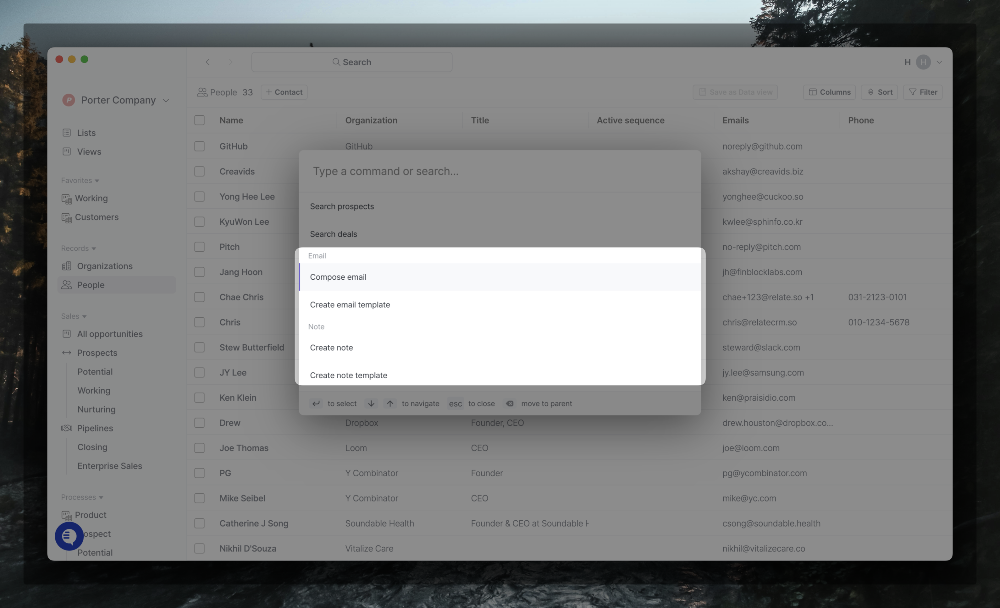
Task: Expand the Porter Company workspace dropdown
Action: pyautogui.click(x=166, y=100)
